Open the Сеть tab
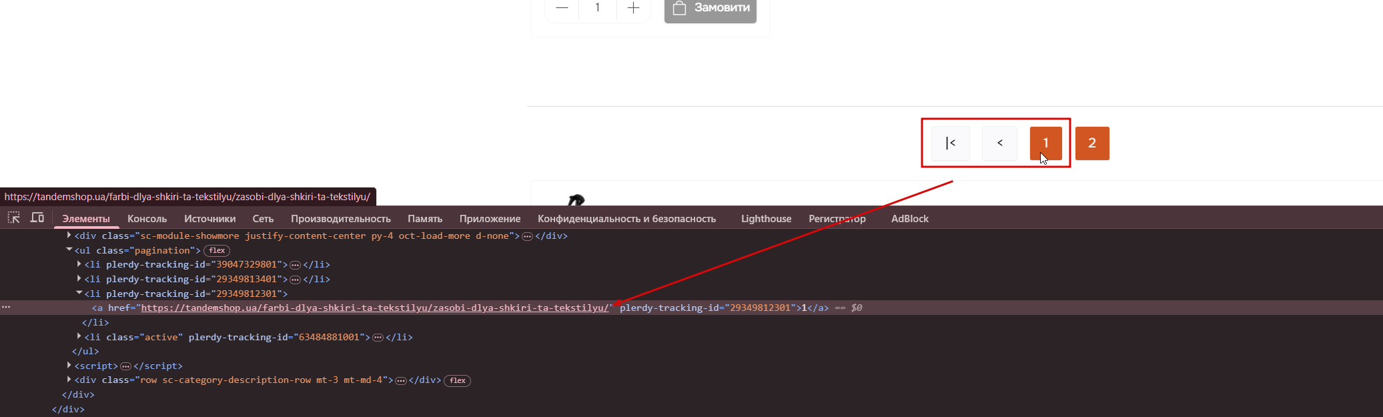Image resolution: width=1383 pixels, height=417 pixels. point(263,219)
